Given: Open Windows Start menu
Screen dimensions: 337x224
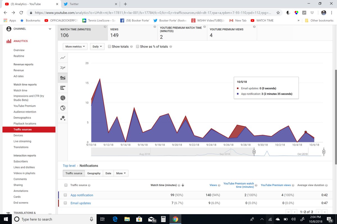Looking at the screenshot, I should click(x=6, y=219).
